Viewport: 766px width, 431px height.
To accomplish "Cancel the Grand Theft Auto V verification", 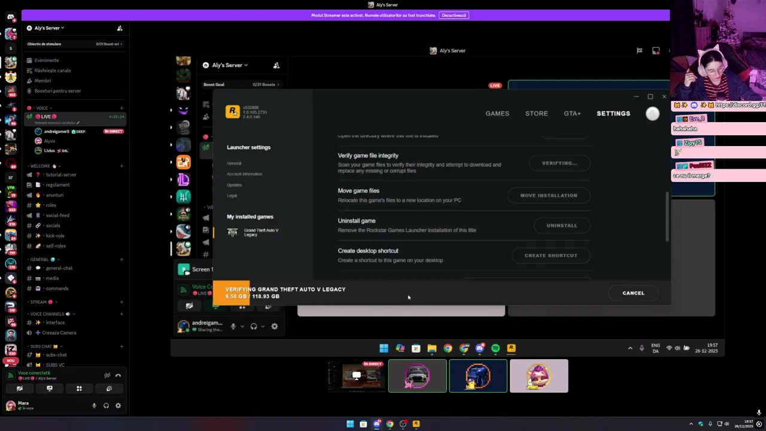I will click(x=633, y=293).
